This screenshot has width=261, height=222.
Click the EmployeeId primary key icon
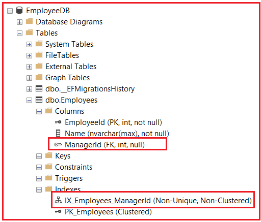coord(58,122)
